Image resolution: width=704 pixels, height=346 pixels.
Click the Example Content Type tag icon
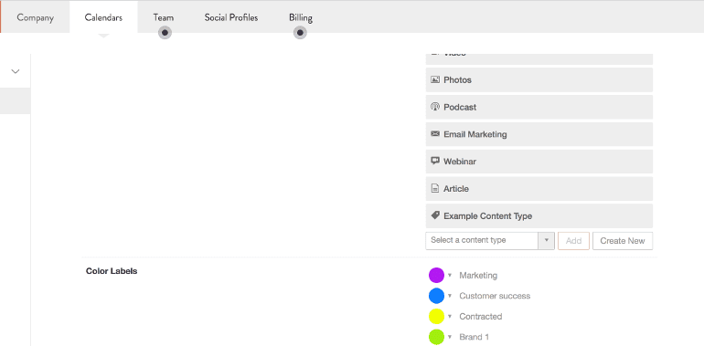435,215
